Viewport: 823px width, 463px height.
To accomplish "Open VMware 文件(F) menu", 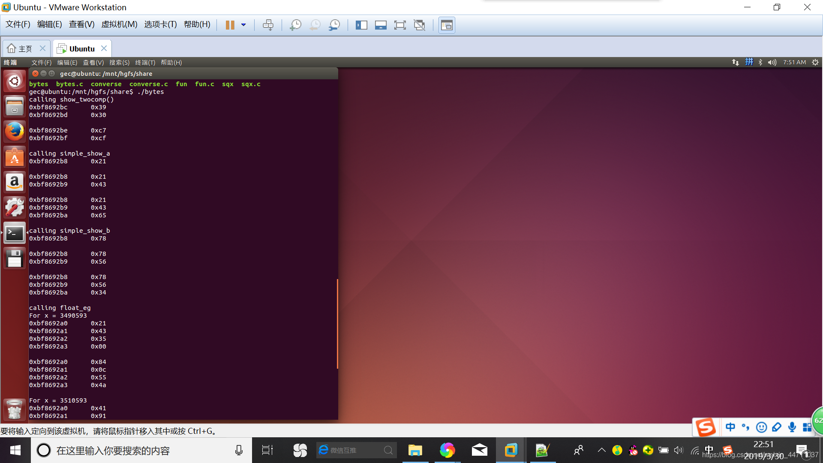I will coord(18,24).
